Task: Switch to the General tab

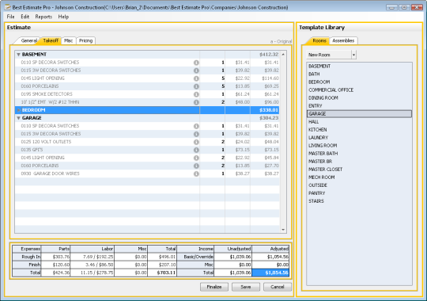Action: [29, 40]
